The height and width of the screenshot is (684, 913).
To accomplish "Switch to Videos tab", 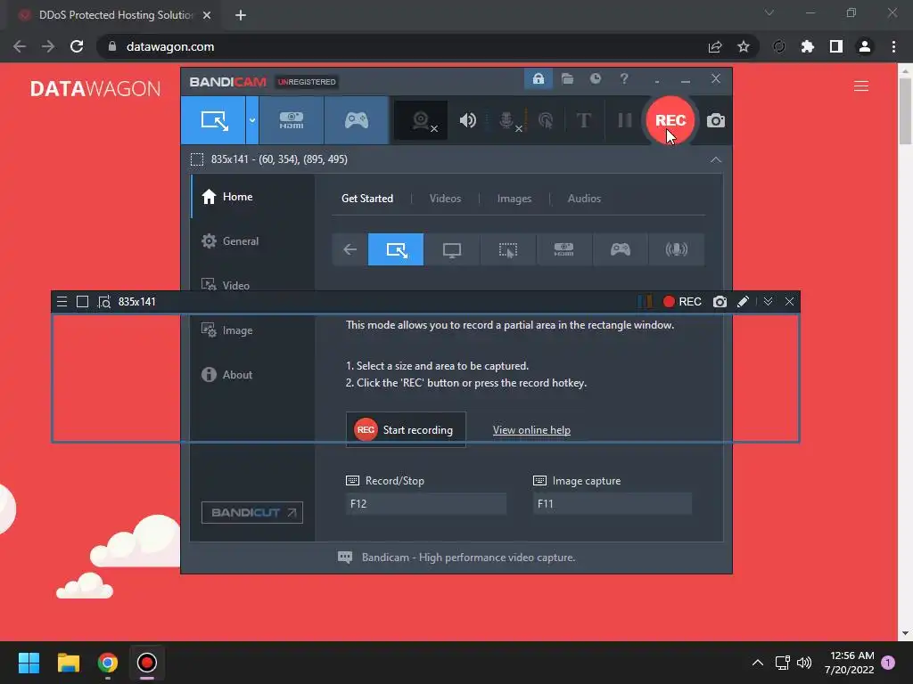I will pos(445,199).
